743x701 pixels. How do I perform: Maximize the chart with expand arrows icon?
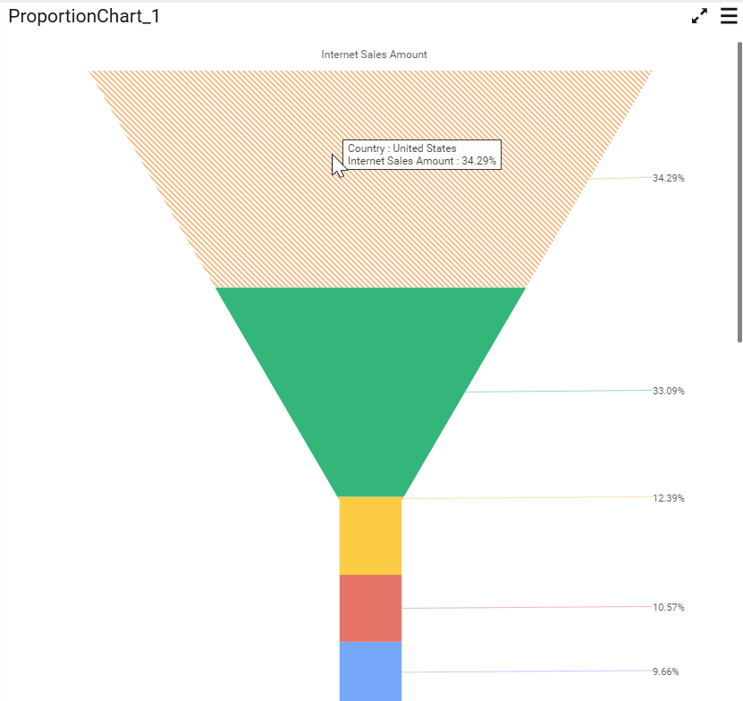point(699,16)
